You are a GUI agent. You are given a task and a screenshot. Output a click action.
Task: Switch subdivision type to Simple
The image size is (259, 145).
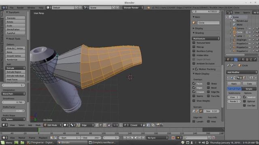pyautogui.click(x=249, y=89)
